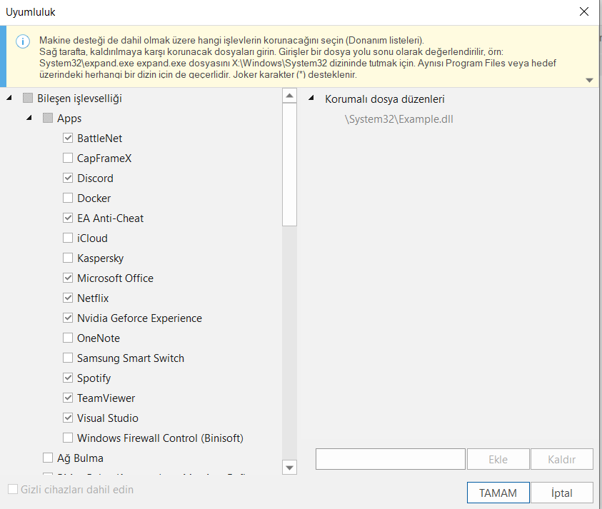602x509 pixels.
Task: Tick the iCloud checkbox
Action: click(x=68, y=238)
